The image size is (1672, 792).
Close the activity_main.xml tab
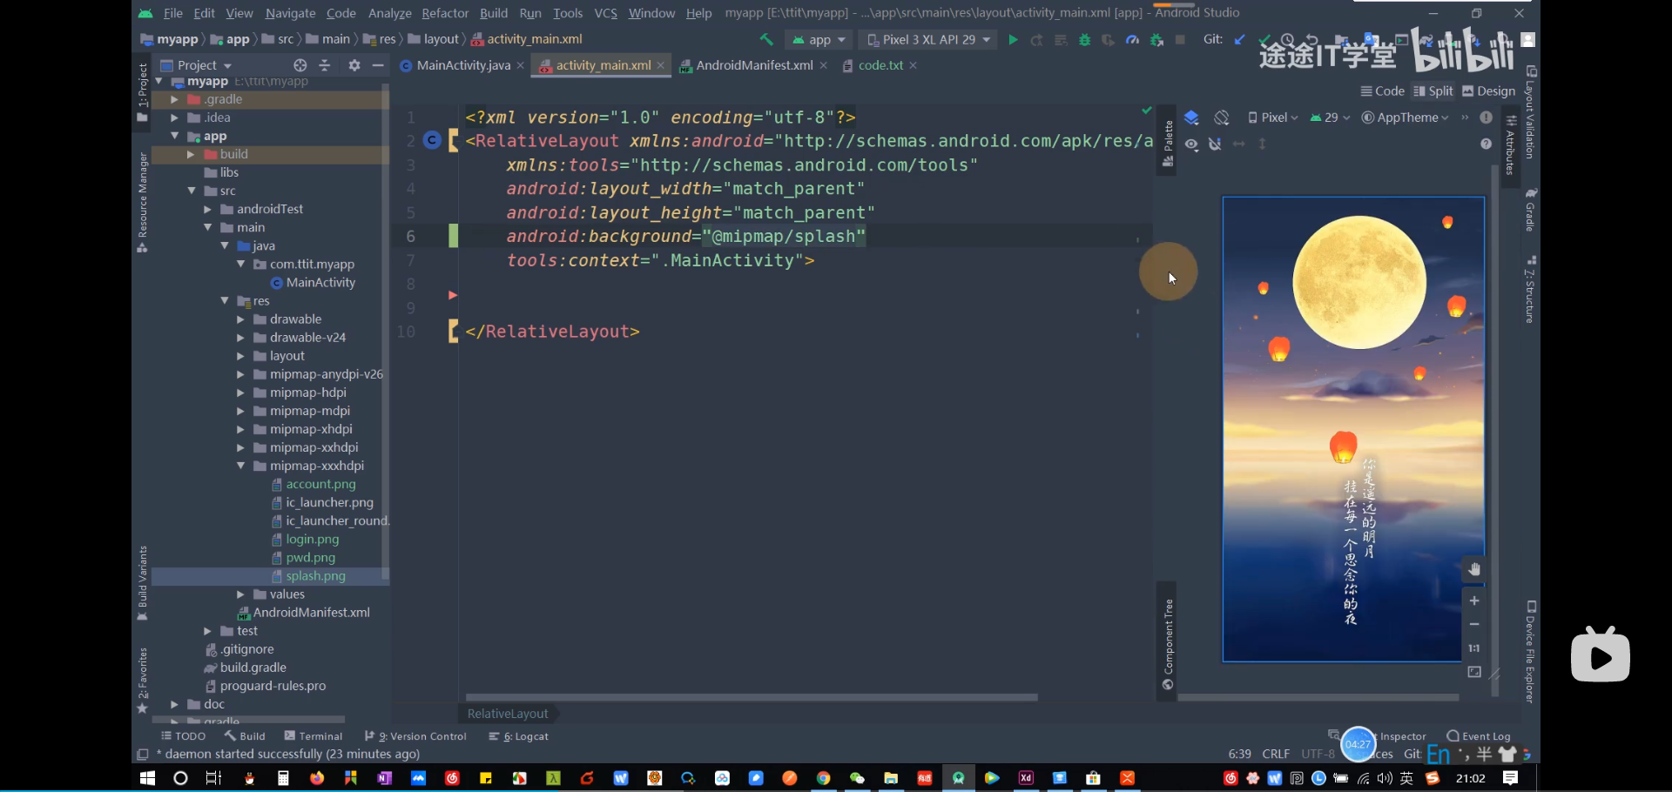[661, 65]
